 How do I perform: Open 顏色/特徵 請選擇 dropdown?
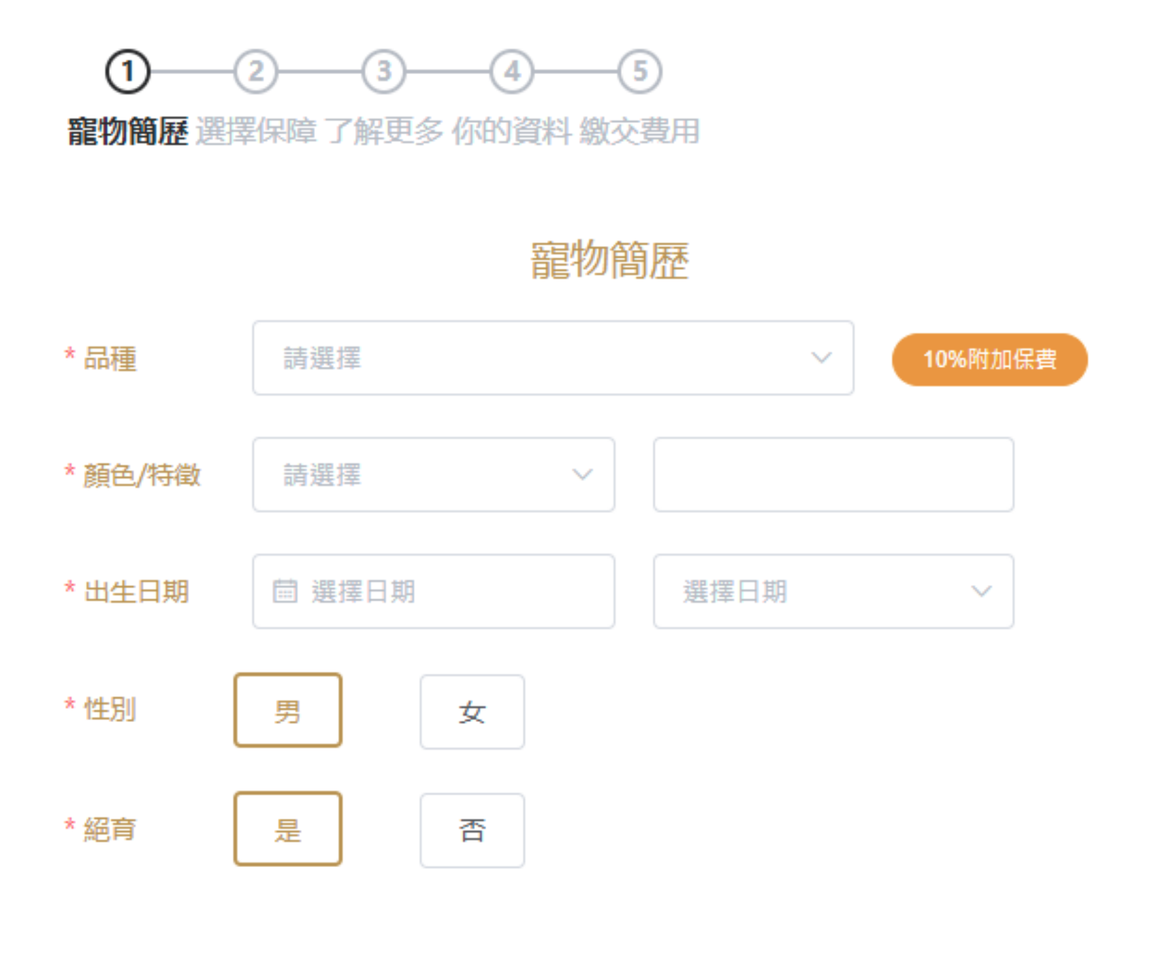(x=433, y=475)
